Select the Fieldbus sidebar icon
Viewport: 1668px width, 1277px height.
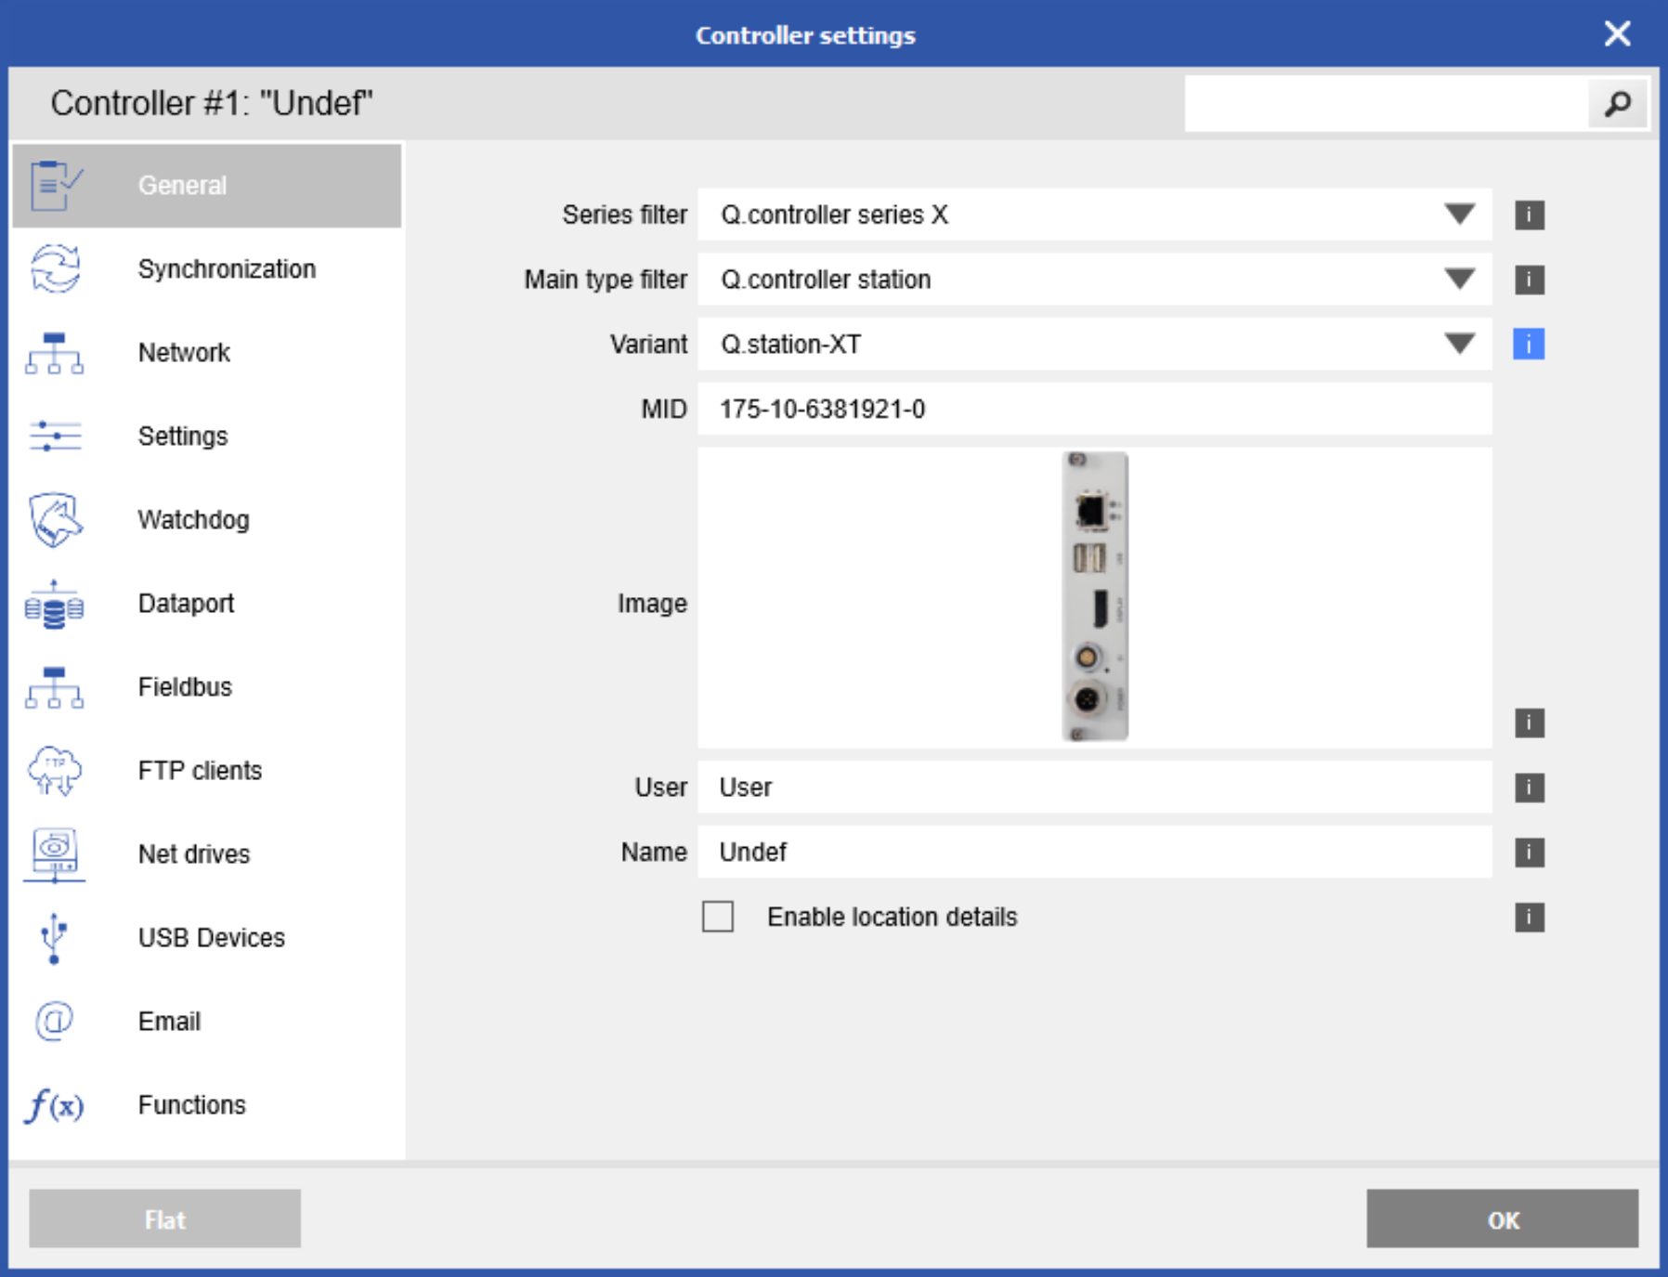pyautogui.click(x=55, y=687)
